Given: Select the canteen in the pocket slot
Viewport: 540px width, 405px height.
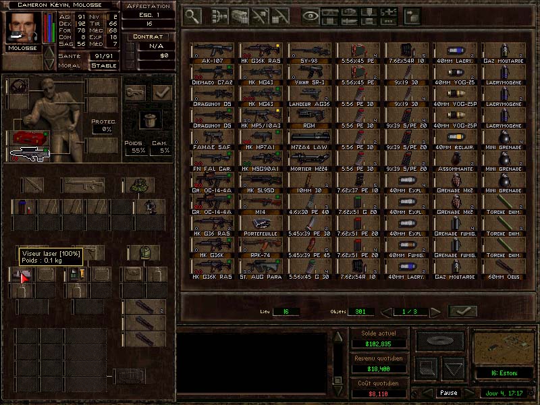Looking at the screenshot, I should [24, 207].
